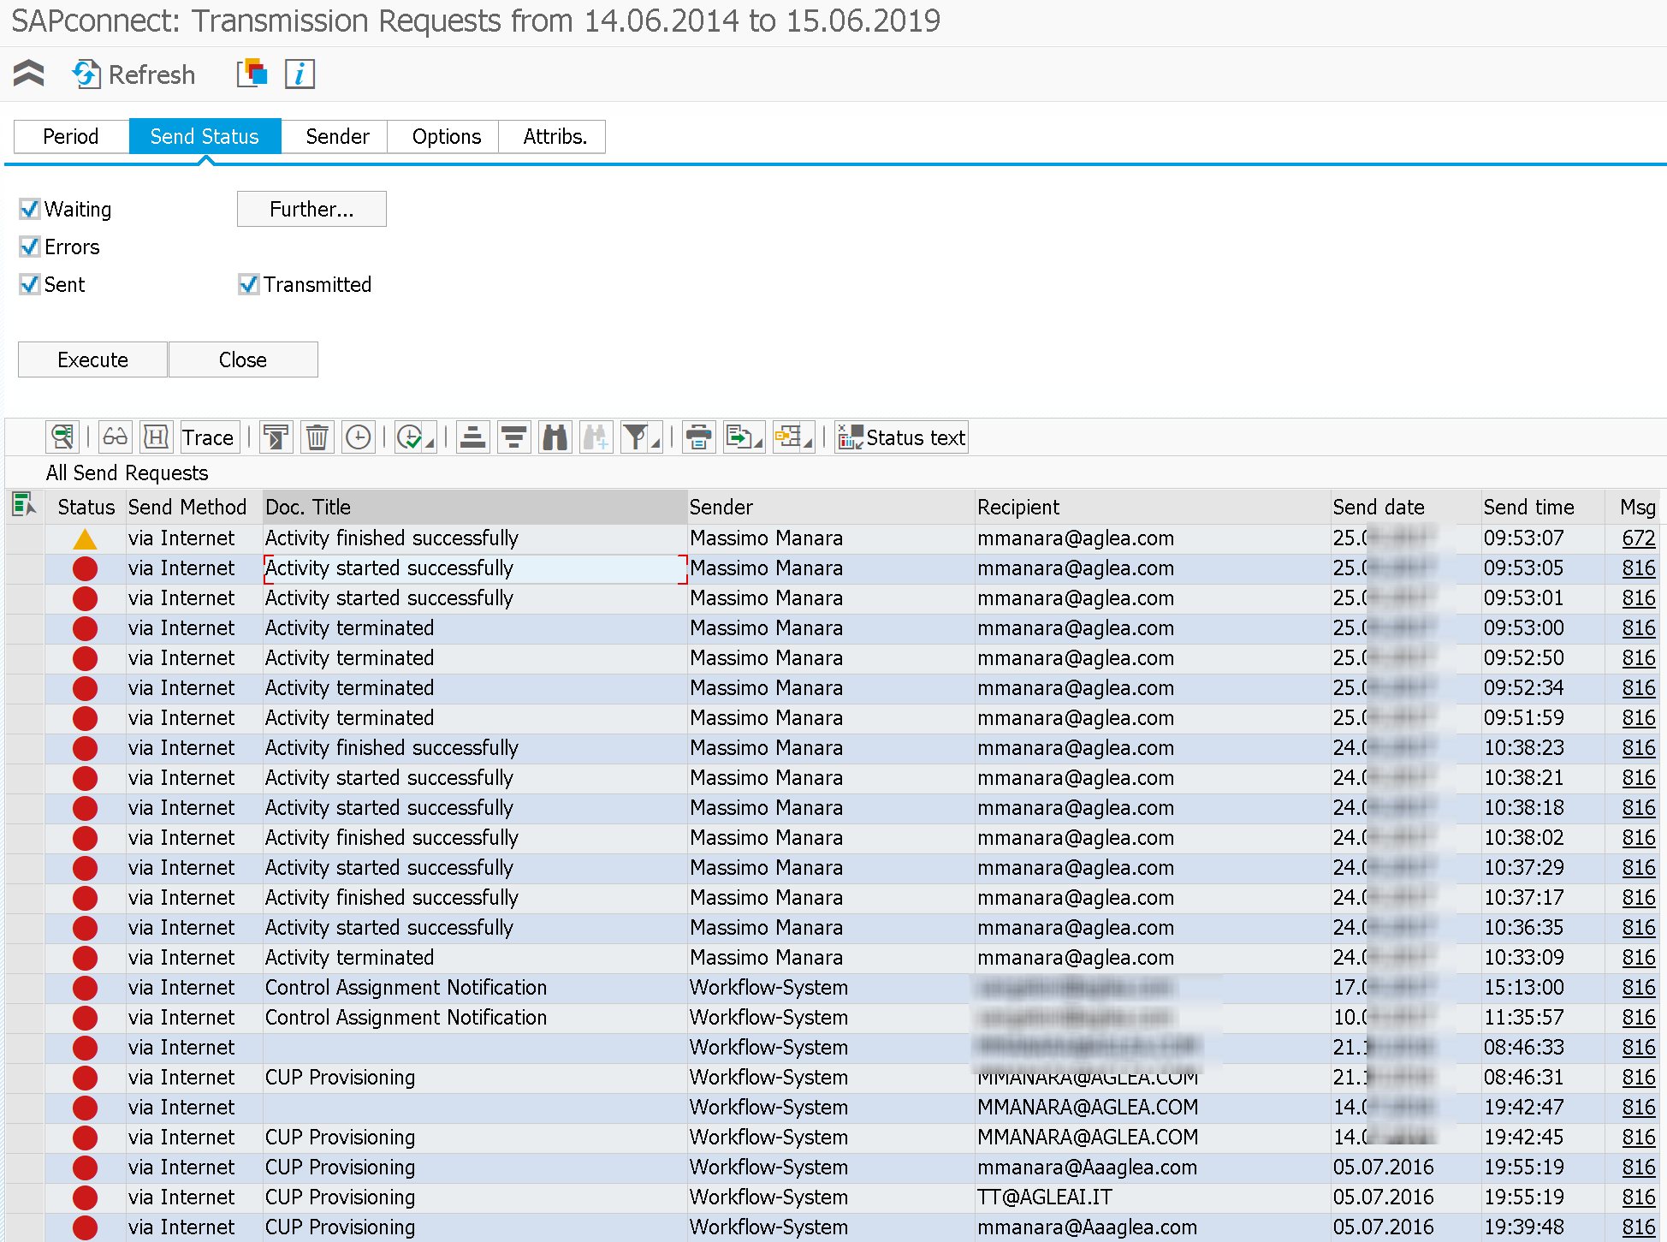Image resolution: width=1667 pixels, height=1242 pixels.
Task: Open dropdown arrow beside export icon
Action: 758,442
